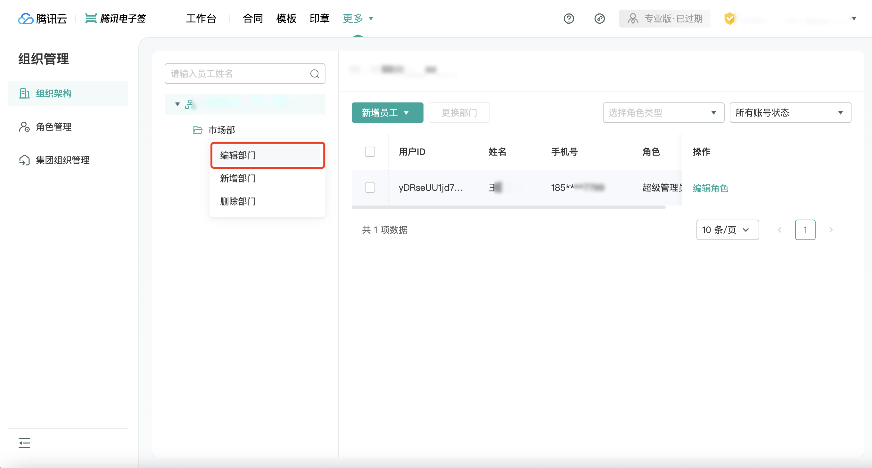This screenshot has height=468, width=872.
Task: Click the 集团组织管理 icon
Action: tap(24, 160)
